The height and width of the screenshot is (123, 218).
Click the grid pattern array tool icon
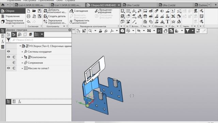tap(128, 11)
